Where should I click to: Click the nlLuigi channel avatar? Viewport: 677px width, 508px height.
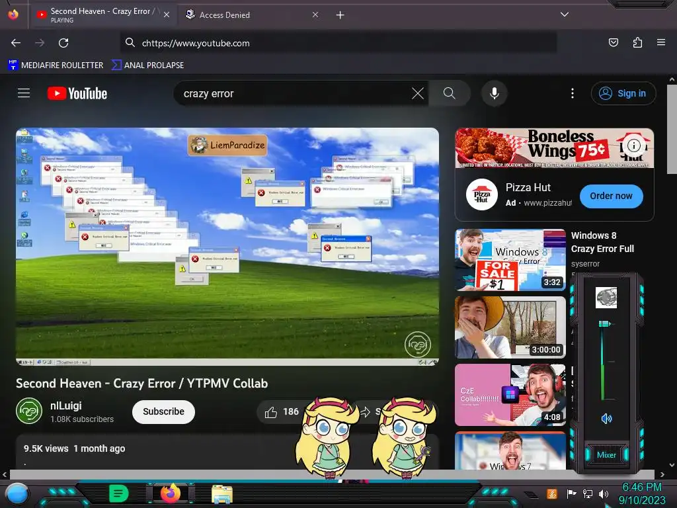[29, 411]
